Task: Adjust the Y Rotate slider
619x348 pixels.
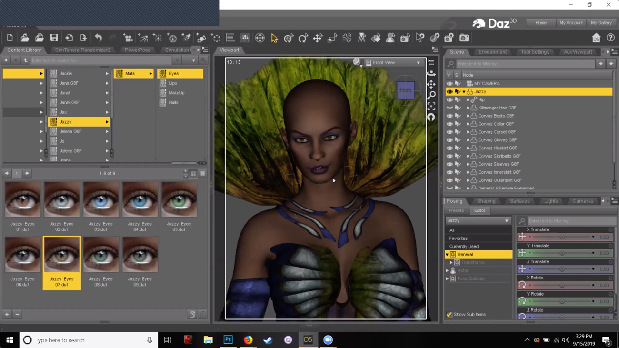Action: point(562,301)
